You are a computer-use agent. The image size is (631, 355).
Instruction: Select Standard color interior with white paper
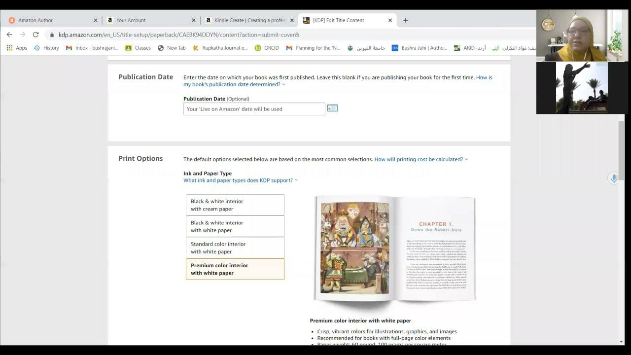click(x=235, y=248)
